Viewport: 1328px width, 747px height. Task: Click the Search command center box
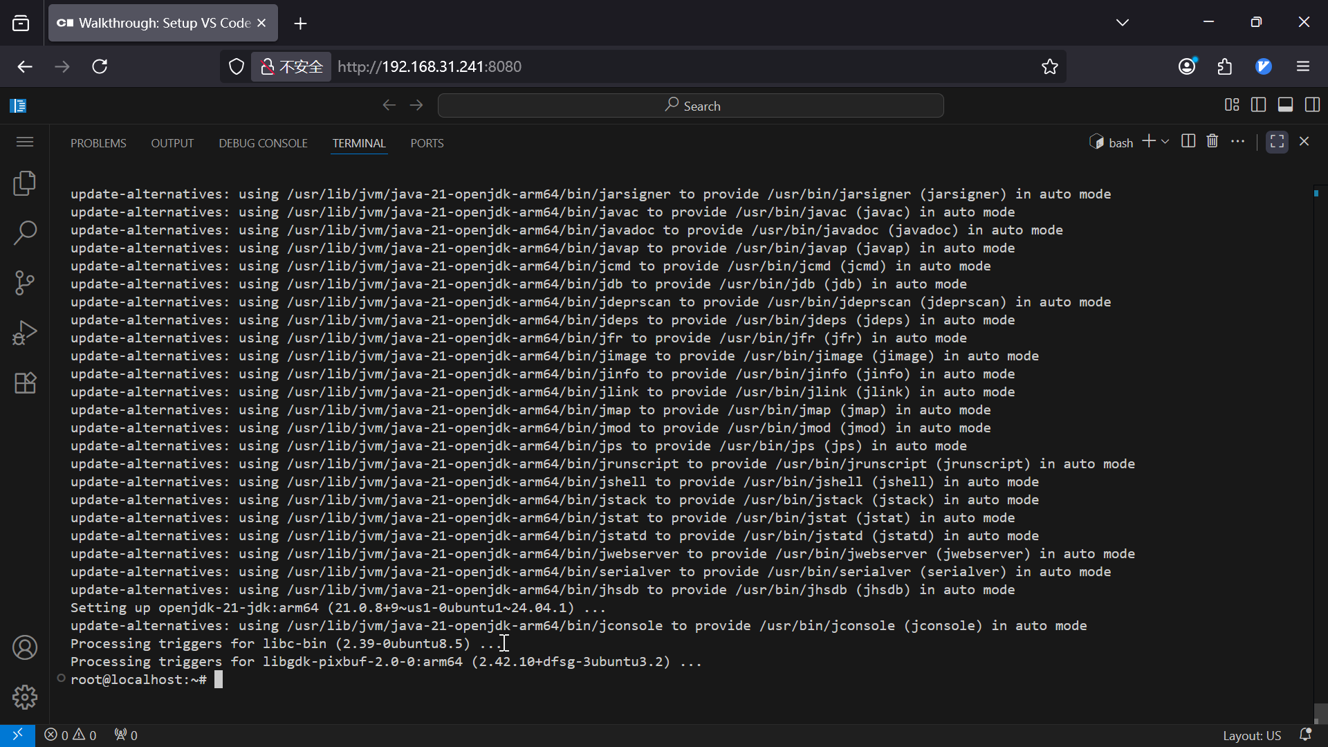point(690,106)
